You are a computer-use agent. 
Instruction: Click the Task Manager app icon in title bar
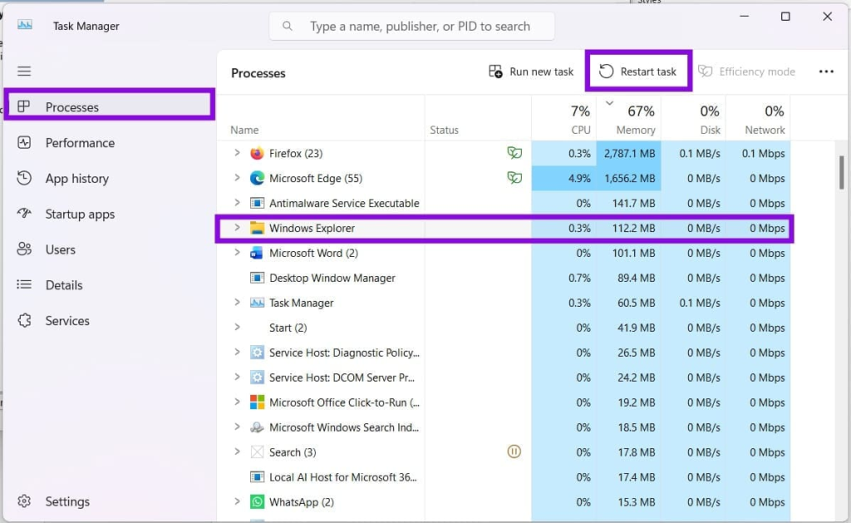(x=25, y=25)
